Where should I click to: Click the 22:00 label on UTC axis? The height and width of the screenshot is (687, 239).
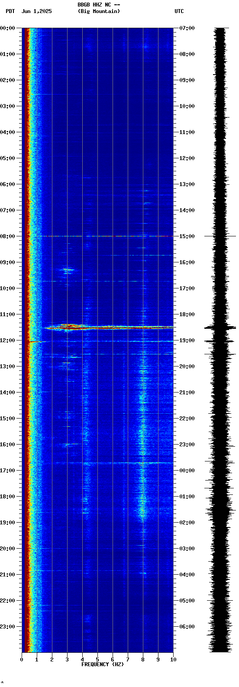187,419
